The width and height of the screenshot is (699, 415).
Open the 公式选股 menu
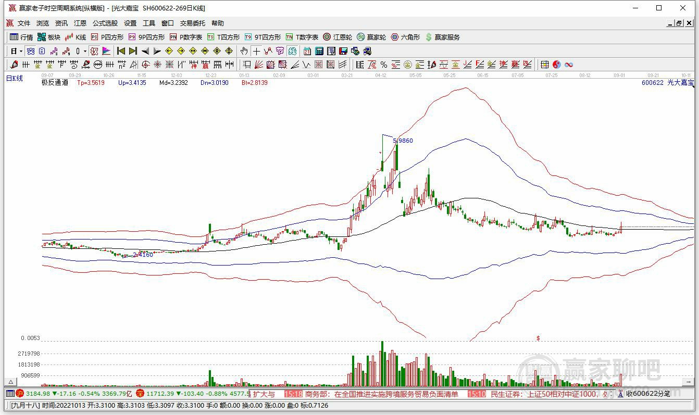pos(105,23)
